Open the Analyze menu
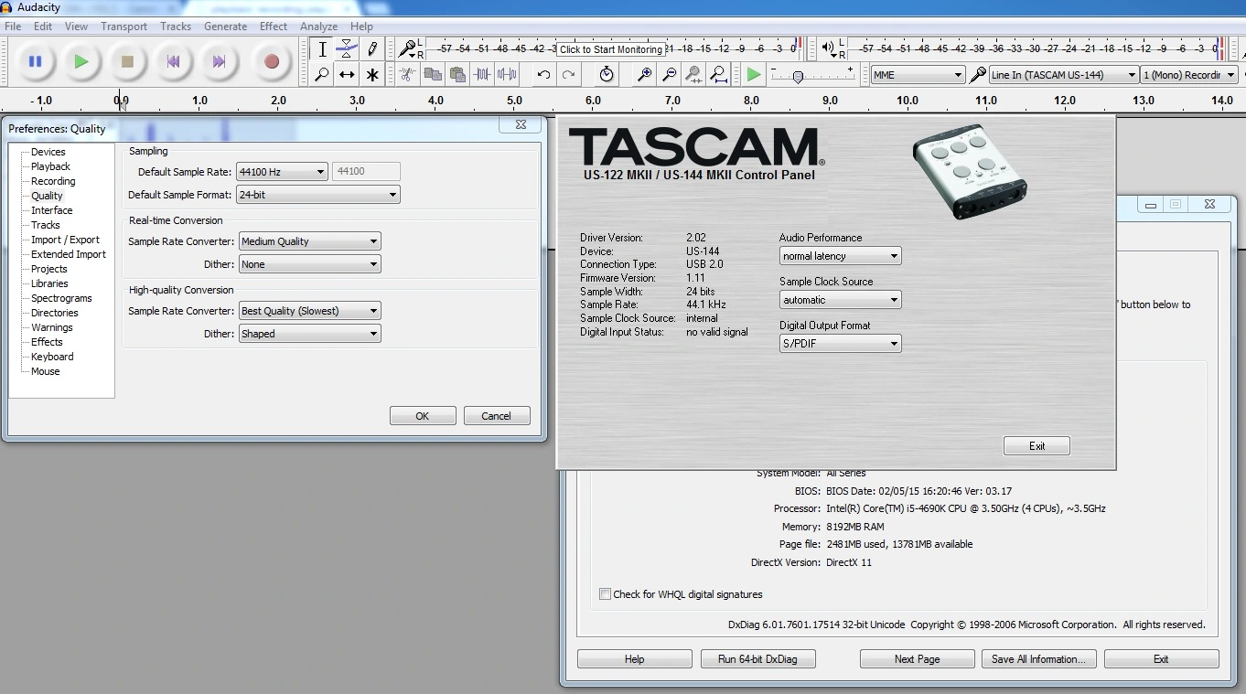Viewport: 1246px width, 694px height. (318, 27)
